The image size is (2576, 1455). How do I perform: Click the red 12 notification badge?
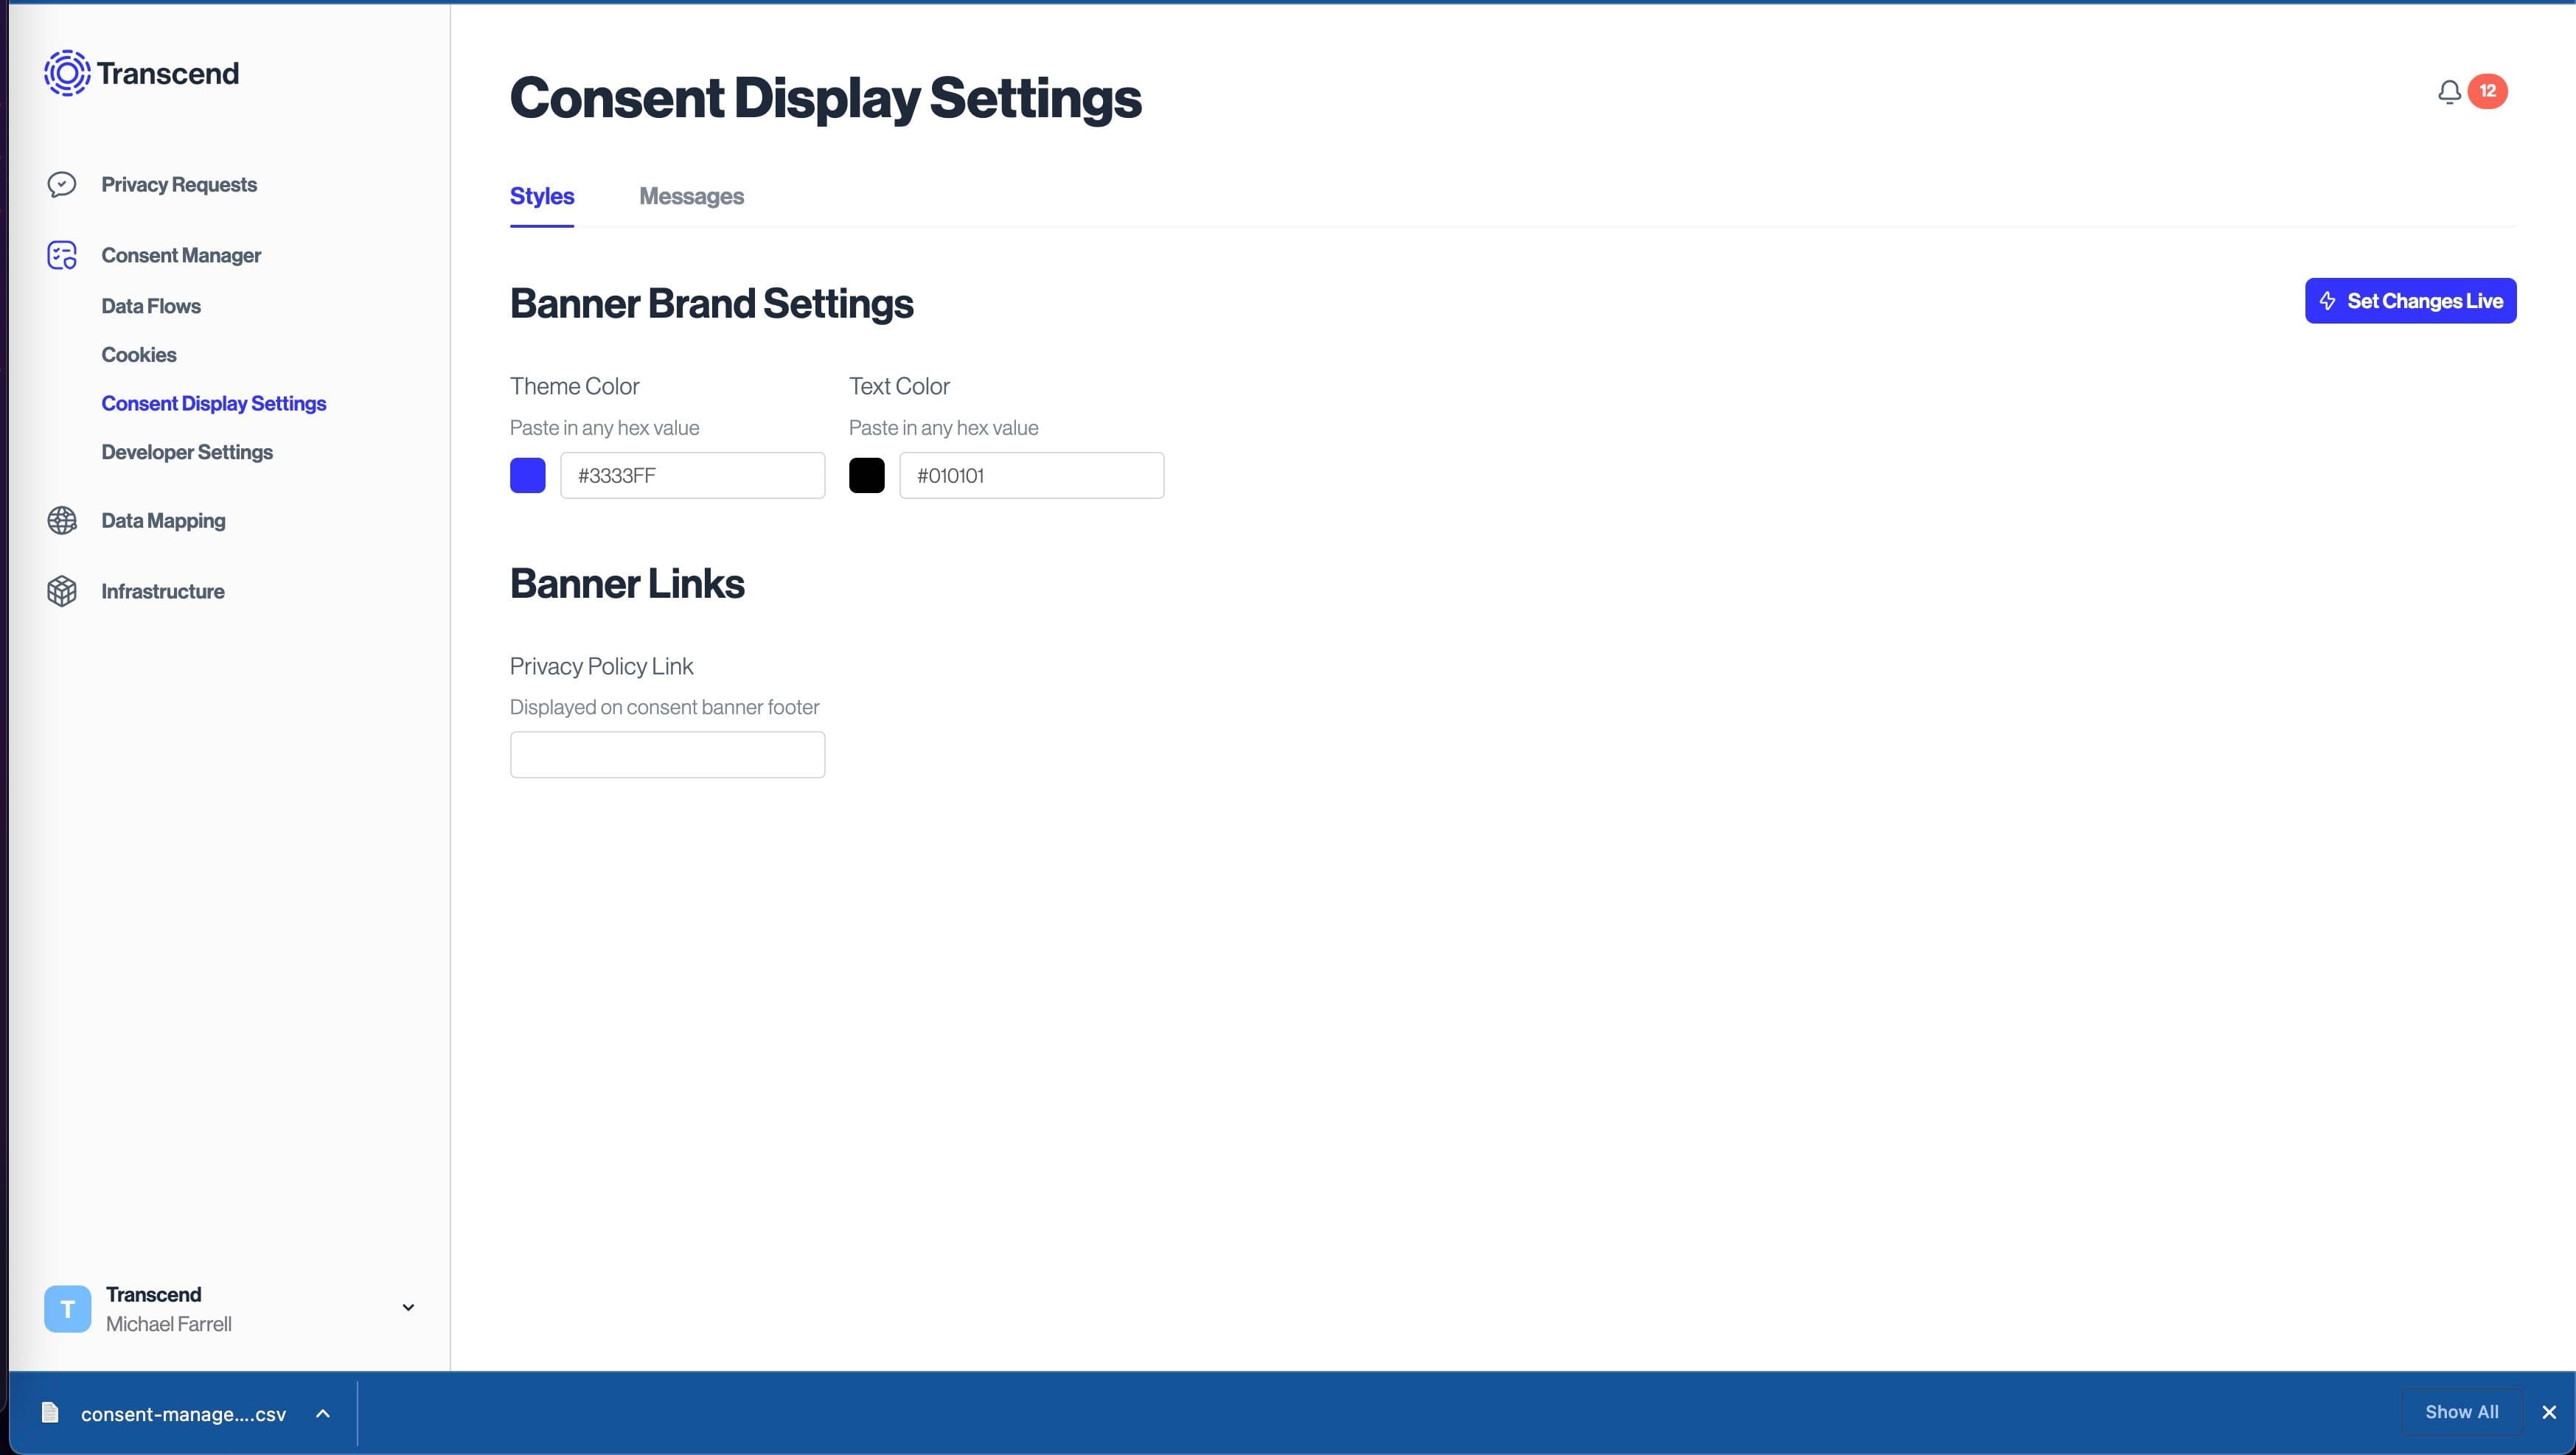tap(2487, 91)
